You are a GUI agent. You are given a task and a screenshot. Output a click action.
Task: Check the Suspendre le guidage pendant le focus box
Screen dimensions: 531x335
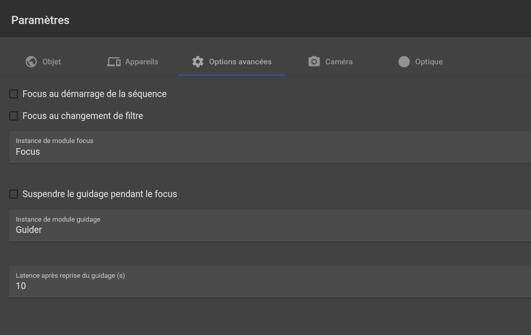coord(14,194)
